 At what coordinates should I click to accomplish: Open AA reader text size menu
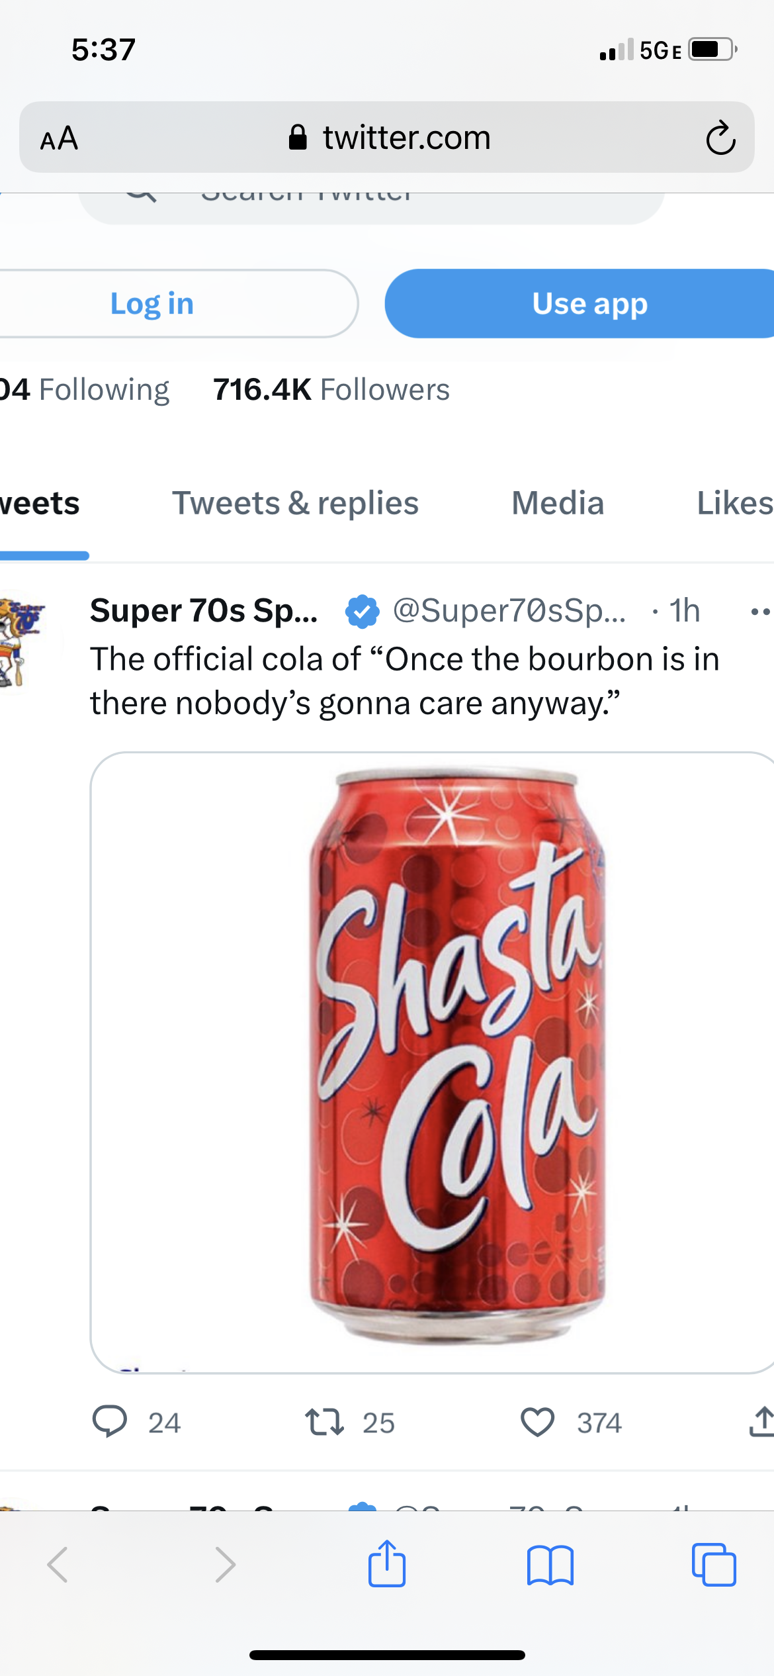[60, 138]
